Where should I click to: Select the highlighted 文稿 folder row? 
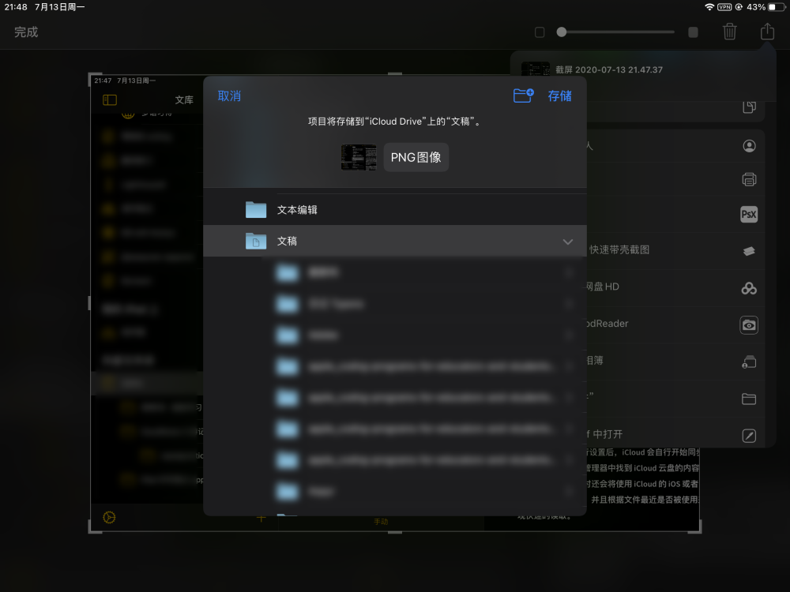pyautogui.click(x=395, y=241)
